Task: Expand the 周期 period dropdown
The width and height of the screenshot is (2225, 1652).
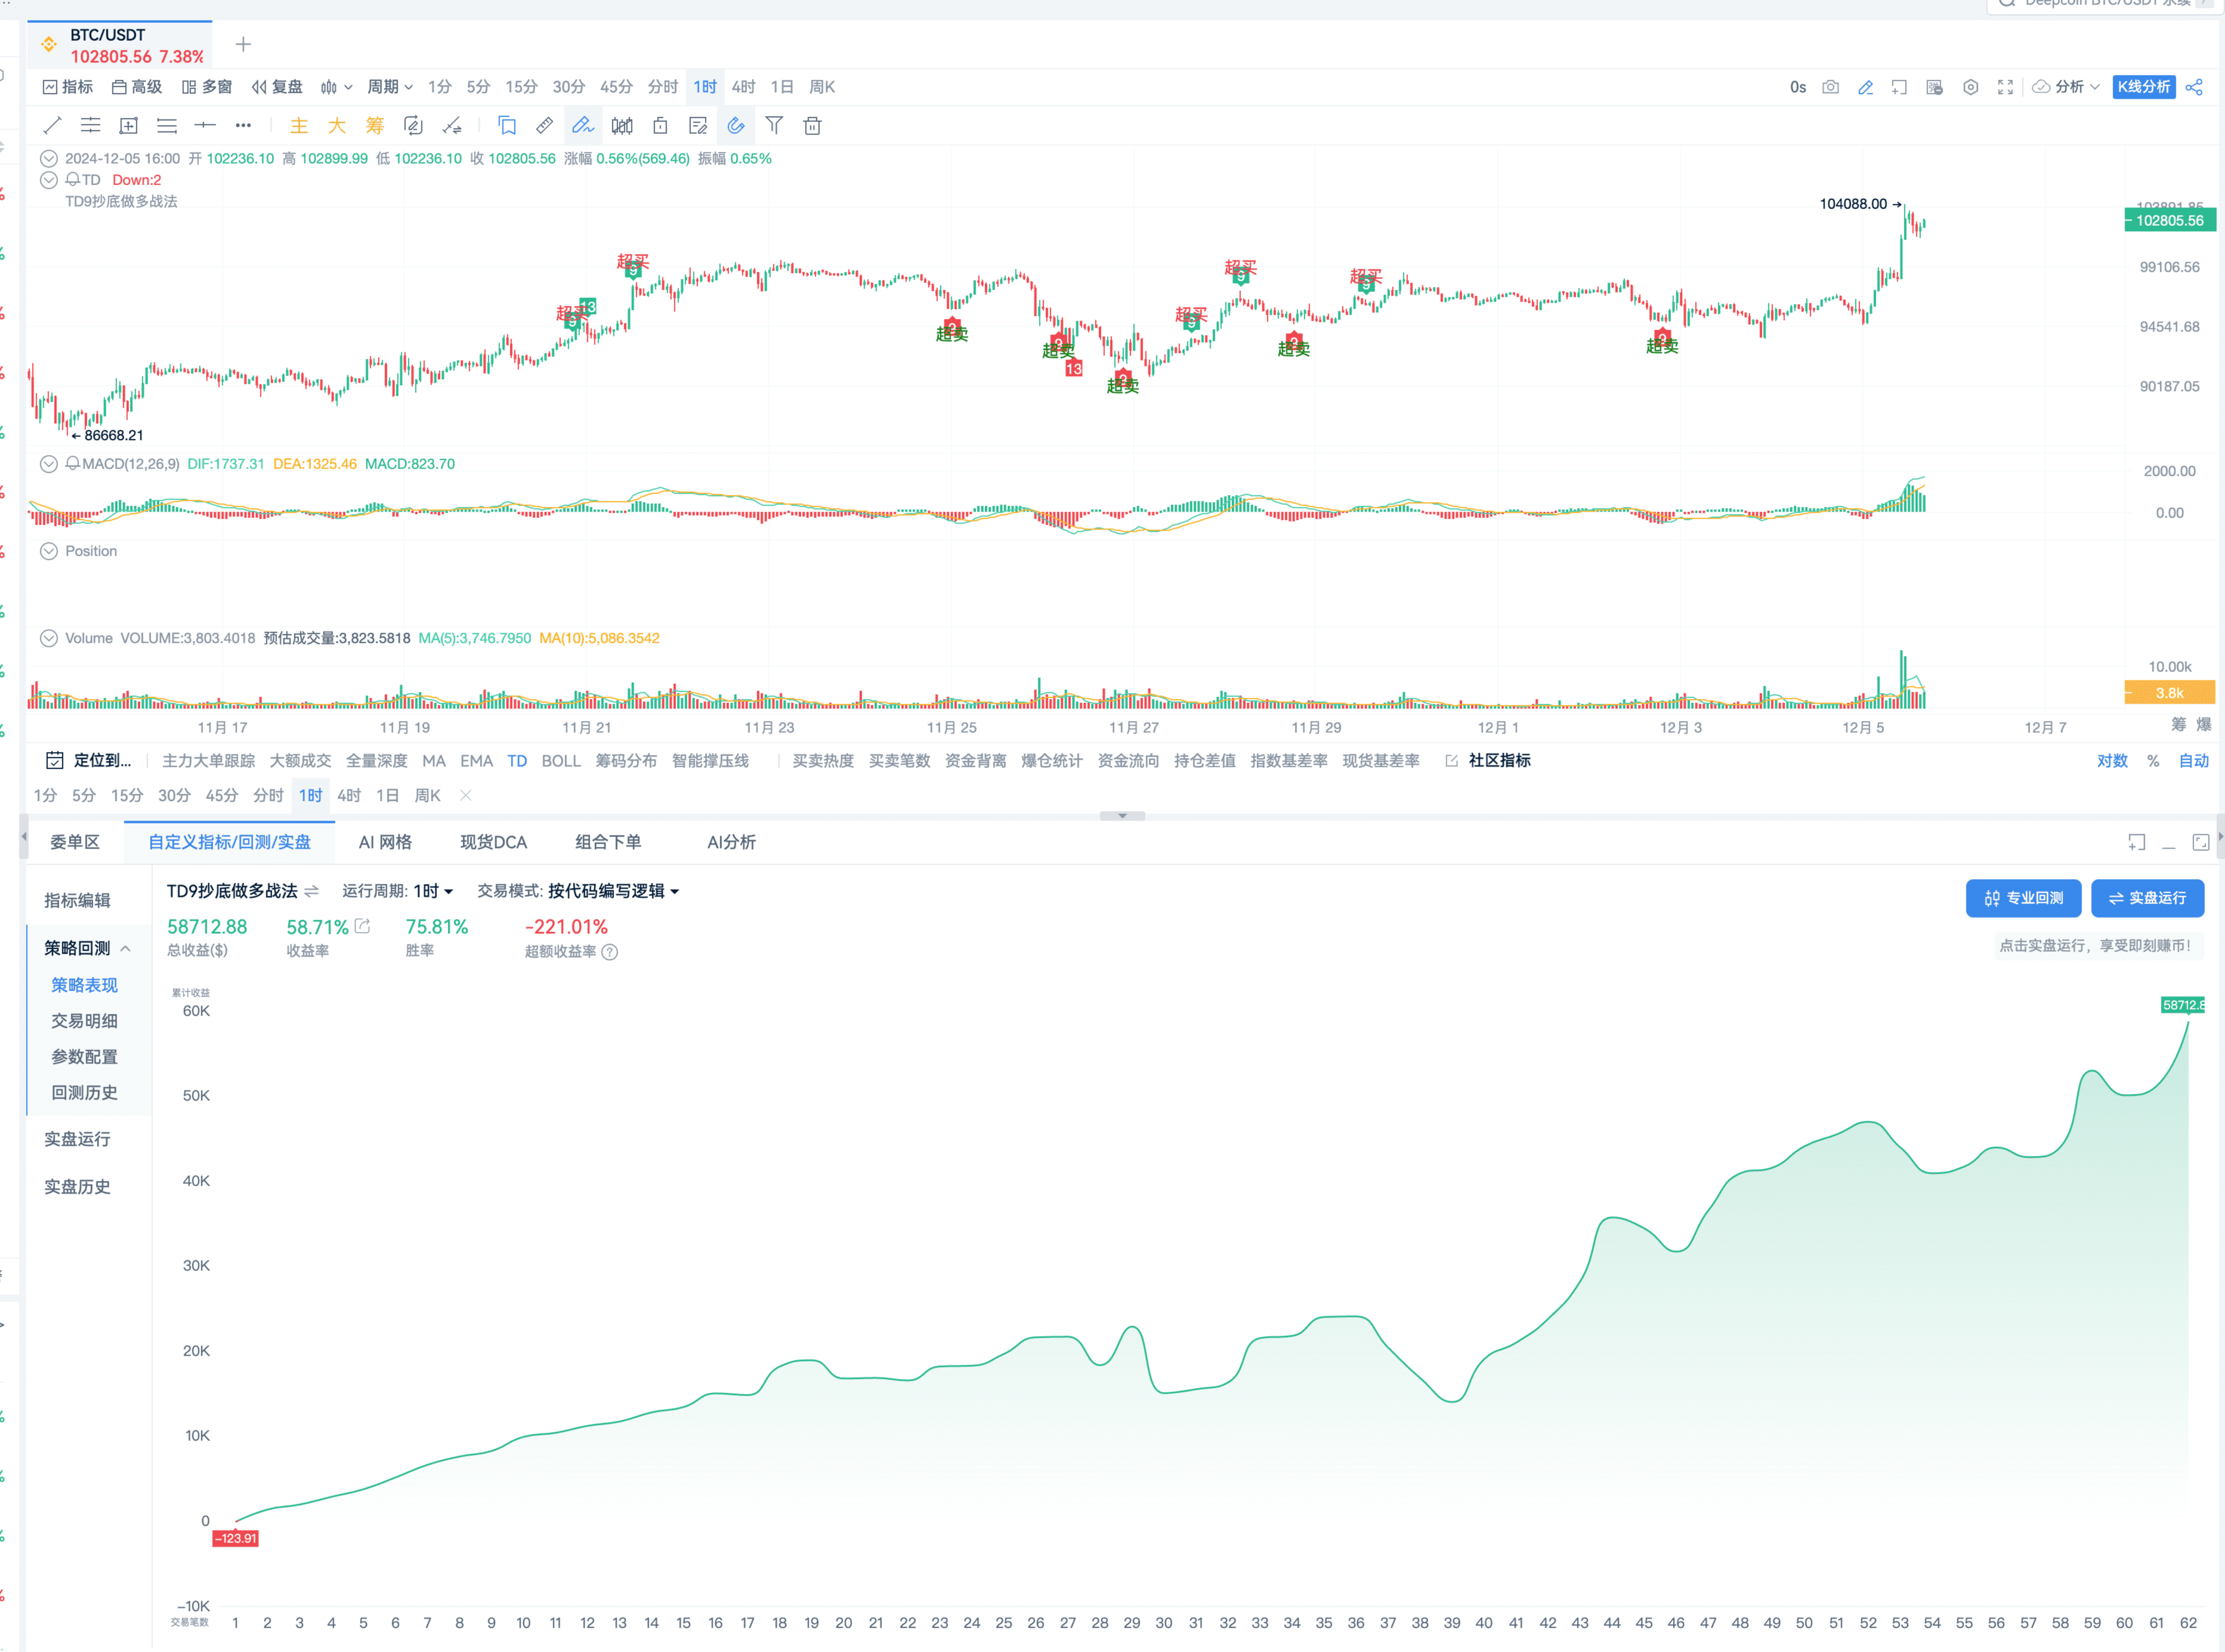Action: pyautogui.click(x=390, y=87)
